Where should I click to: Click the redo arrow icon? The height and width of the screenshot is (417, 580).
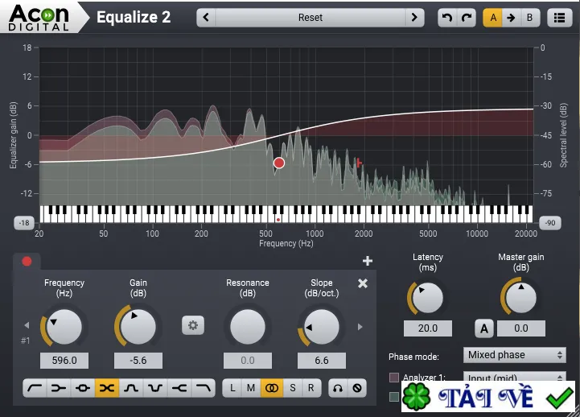coord(467,18)
